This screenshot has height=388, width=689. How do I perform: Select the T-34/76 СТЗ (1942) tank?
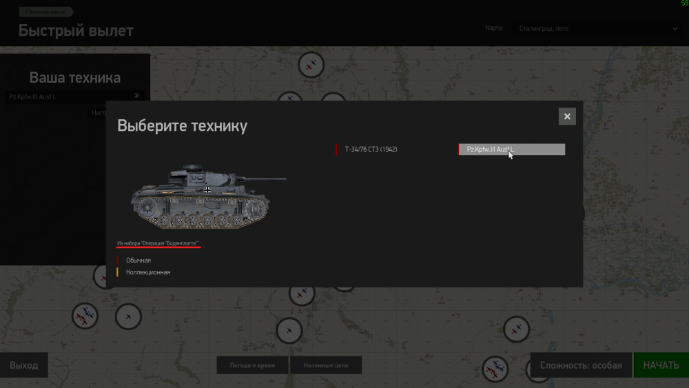coord(389,150)
